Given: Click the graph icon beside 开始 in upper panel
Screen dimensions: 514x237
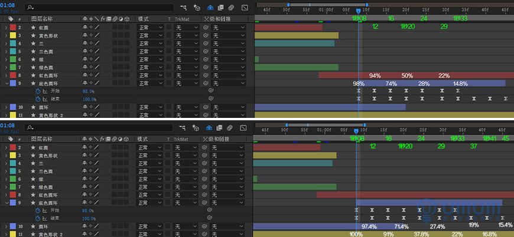Looking at the screenshot, I should coord(45,91).
